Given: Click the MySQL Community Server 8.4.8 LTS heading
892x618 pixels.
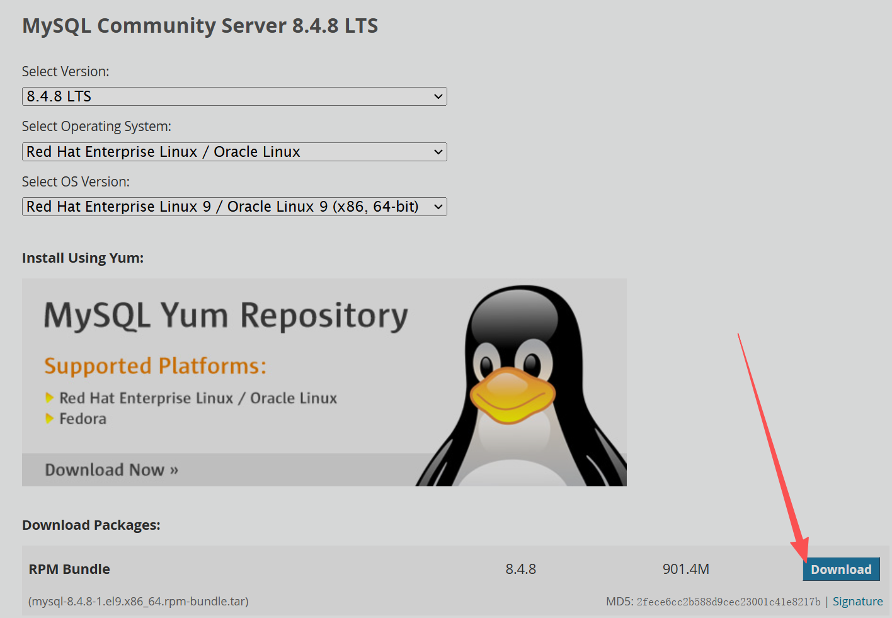Looking at the screenshot, I should [200, 26].
